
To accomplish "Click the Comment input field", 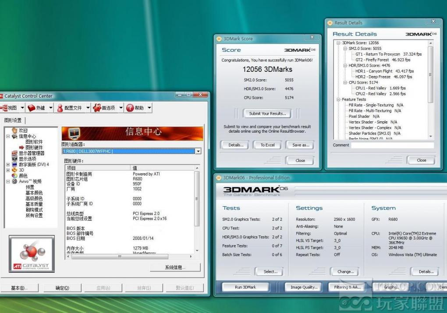I will (x=393, y=145).
